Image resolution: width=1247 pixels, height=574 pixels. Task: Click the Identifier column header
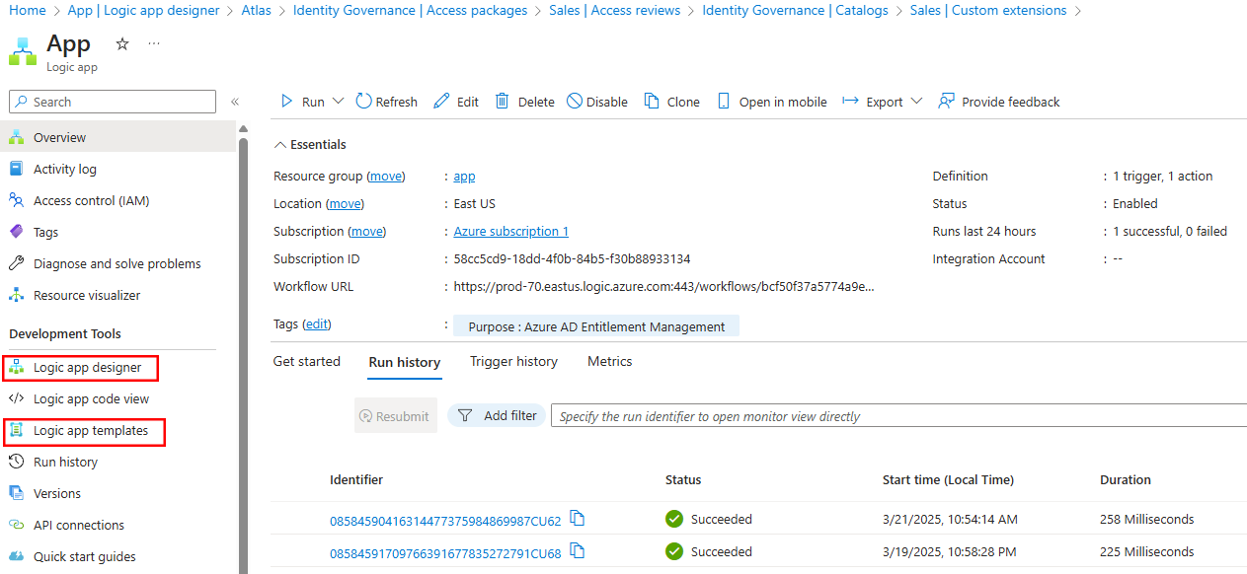pyautogui.click(x=356, y=480)
